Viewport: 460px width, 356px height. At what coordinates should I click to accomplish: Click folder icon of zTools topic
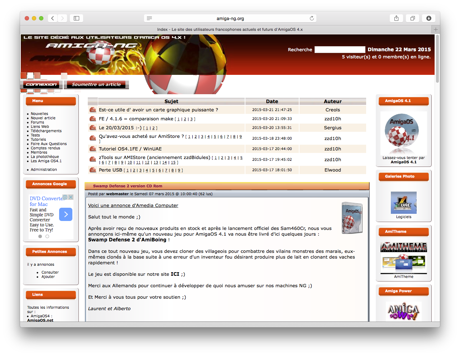coord(93,160)
